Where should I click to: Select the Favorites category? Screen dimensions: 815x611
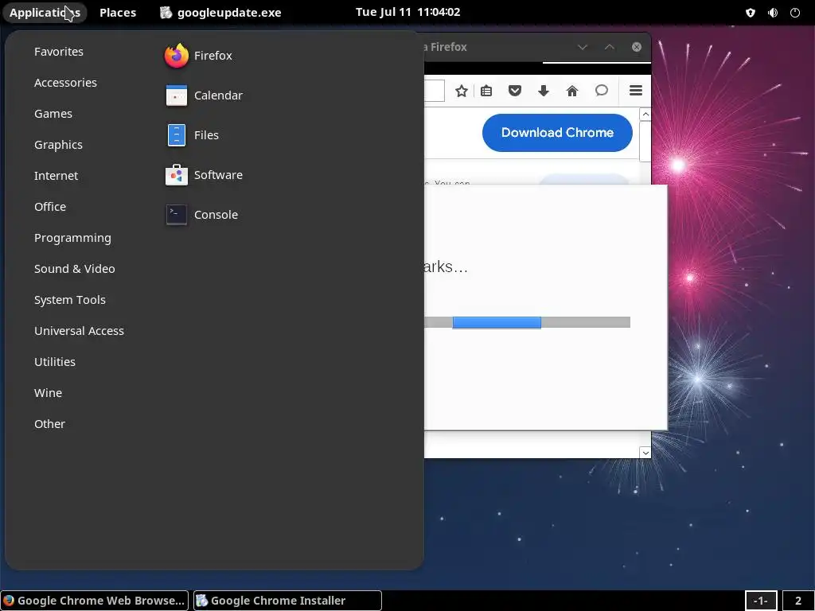coord(59,52)
